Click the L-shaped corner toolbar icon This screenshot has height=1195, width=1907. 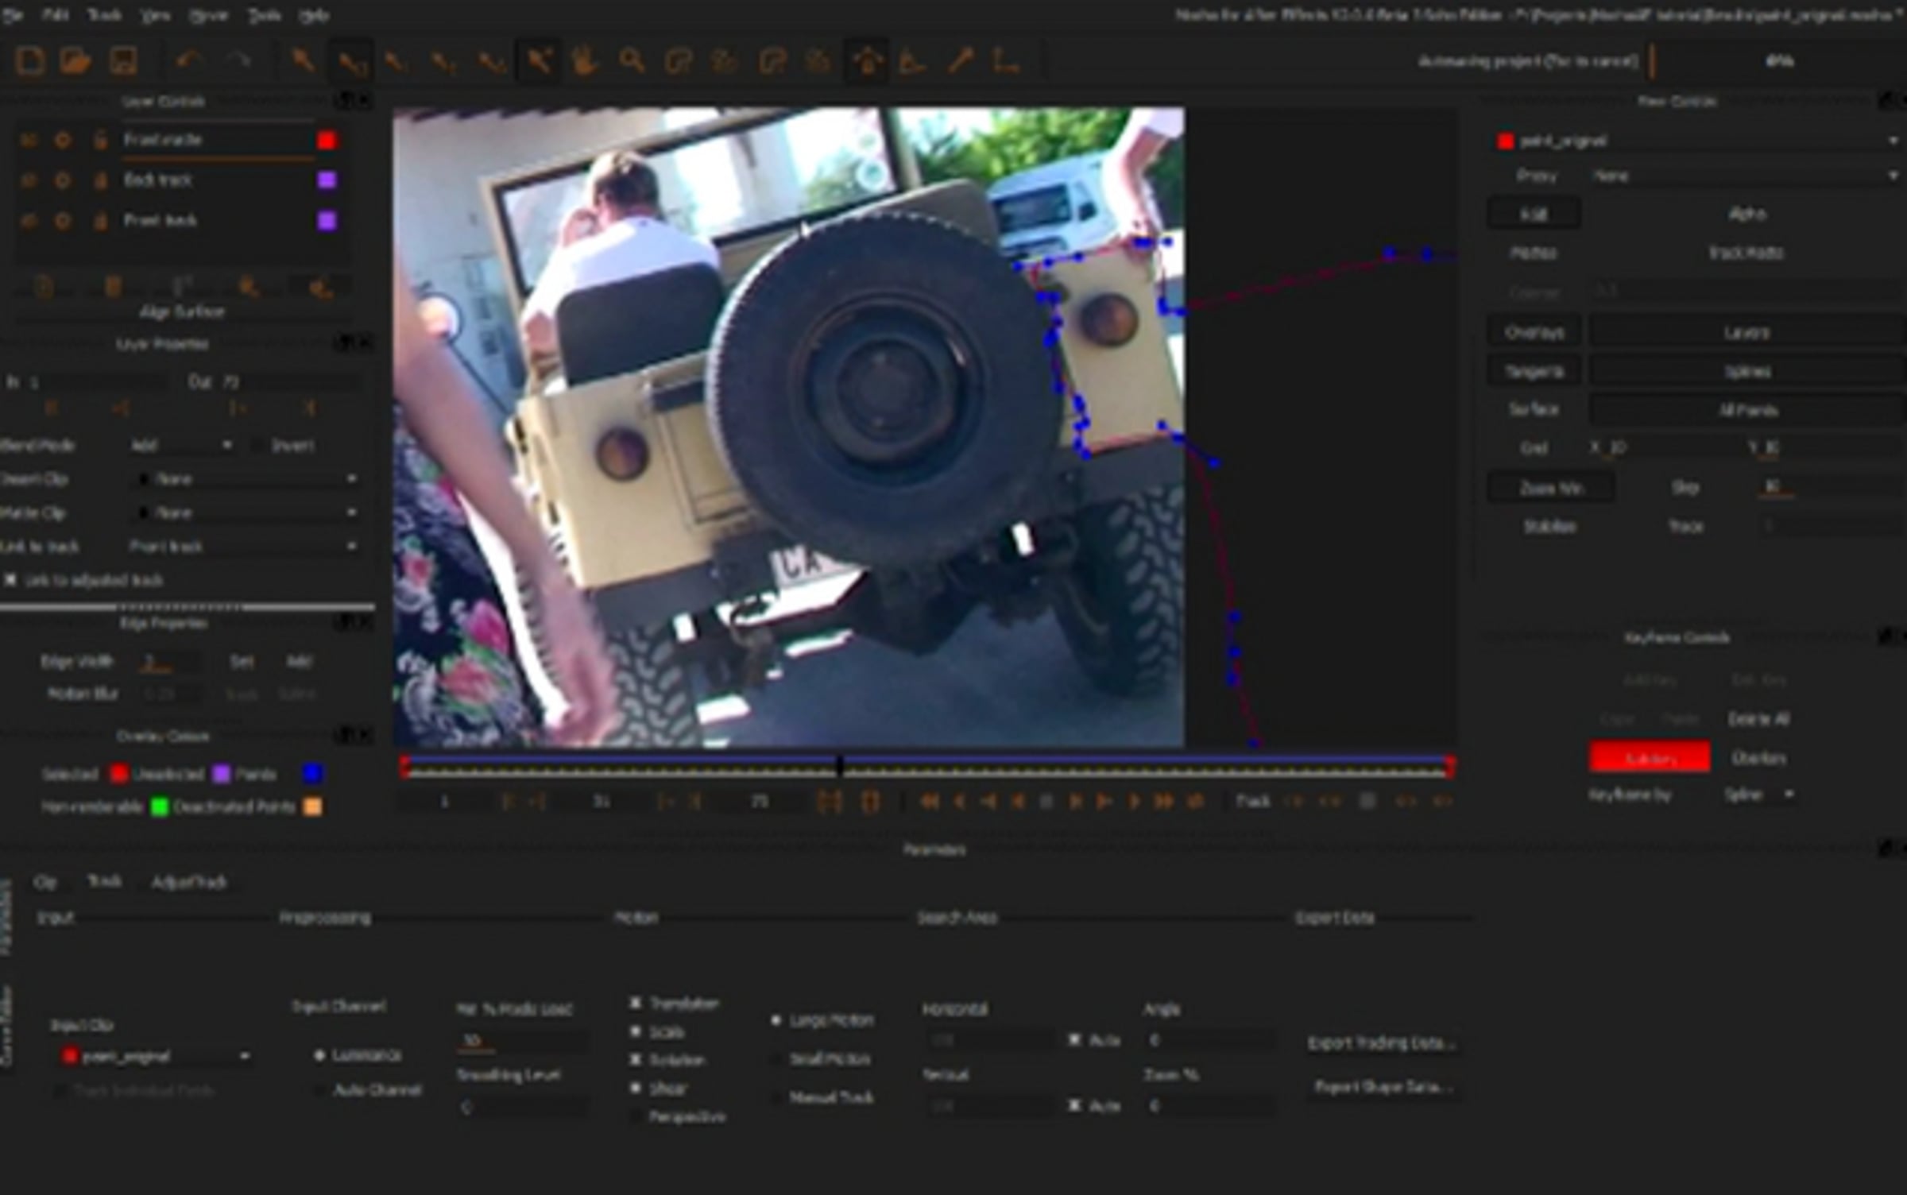[x=1007, y=61]
